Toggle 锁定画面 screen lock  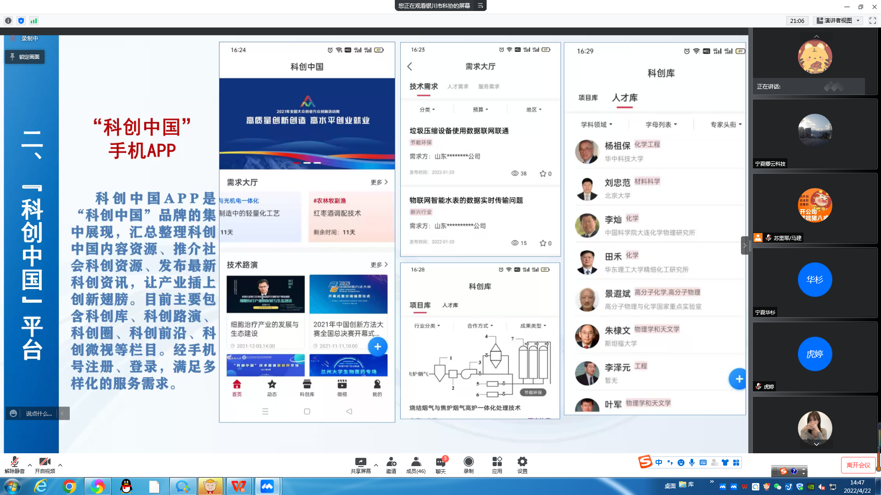coord(25,57)
